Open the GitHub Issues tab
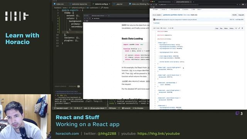Image resolution: width=247 pixels, height=139 pixels. [163, 9]
